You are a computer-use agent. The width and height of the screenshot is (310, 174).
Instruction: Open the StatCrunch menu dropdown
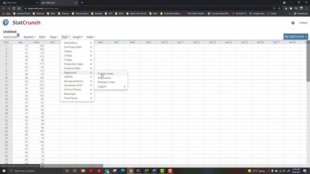pyautogui.click(x=11, y=37)
